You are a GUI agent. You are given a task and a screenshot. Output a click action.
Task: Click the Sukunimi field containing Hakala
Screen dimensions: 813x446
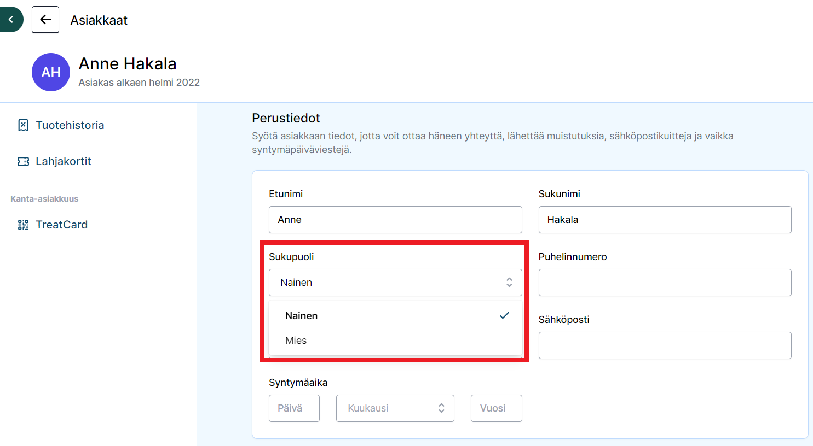tap(665, 220)
